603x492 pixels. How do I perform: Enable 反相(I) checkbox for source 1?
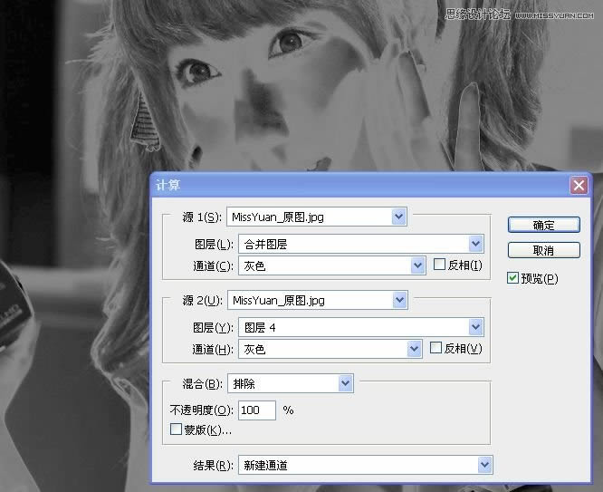coord(440,265)
